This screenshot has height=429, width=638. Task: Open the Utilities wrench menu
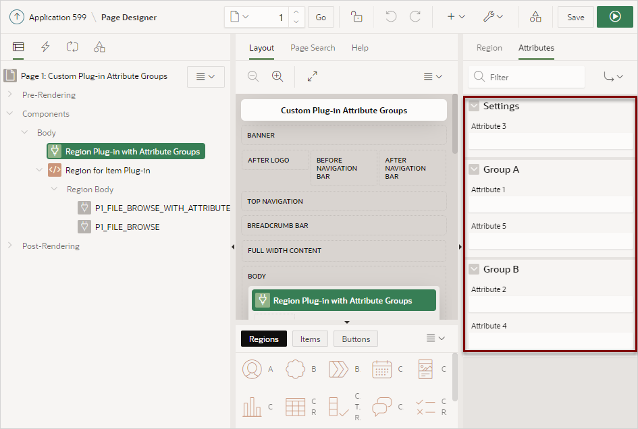[x=493, y=17]
